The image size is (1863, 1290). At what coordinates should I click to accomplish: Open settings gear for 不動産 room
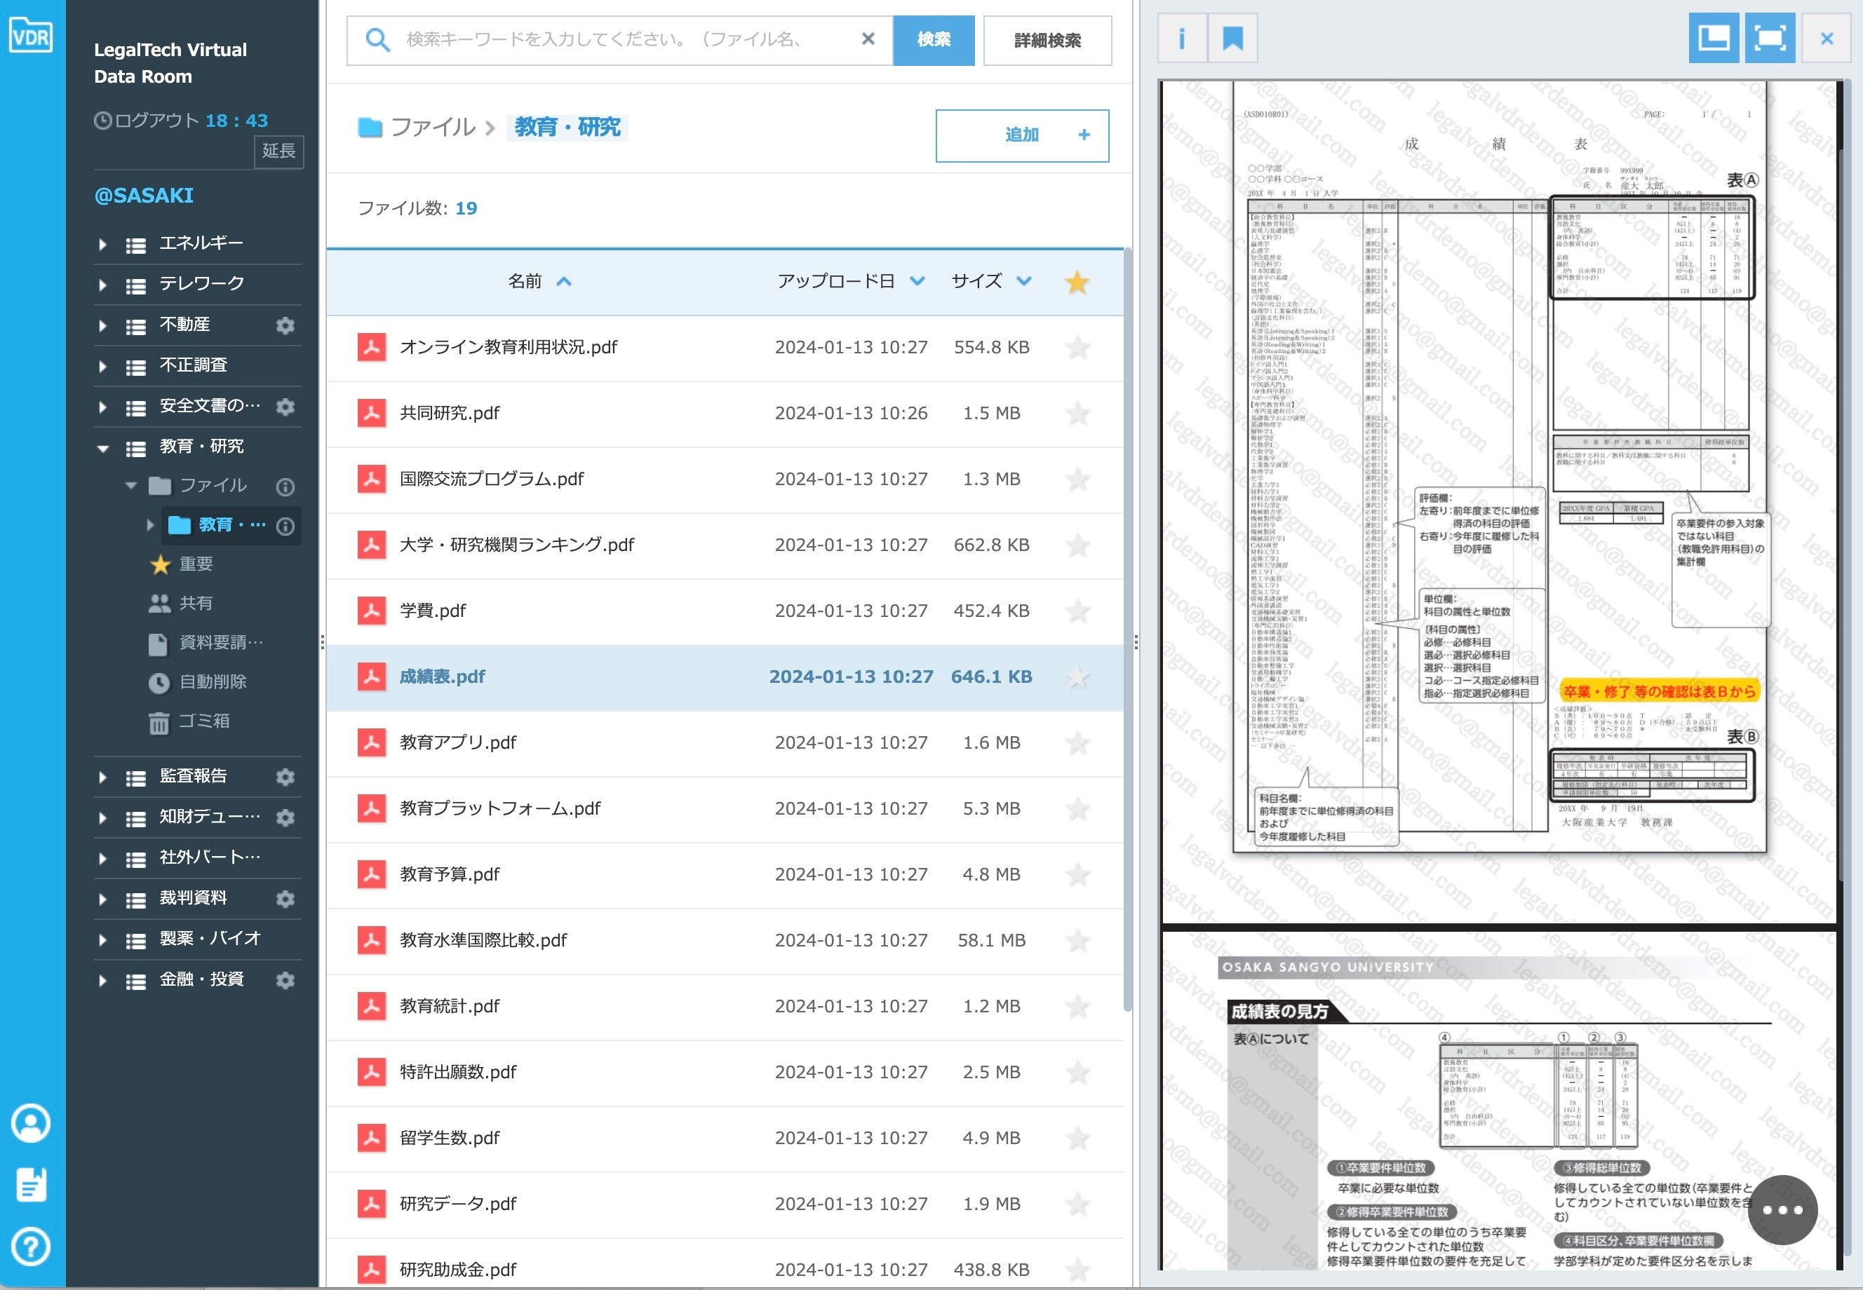(285, 325)
